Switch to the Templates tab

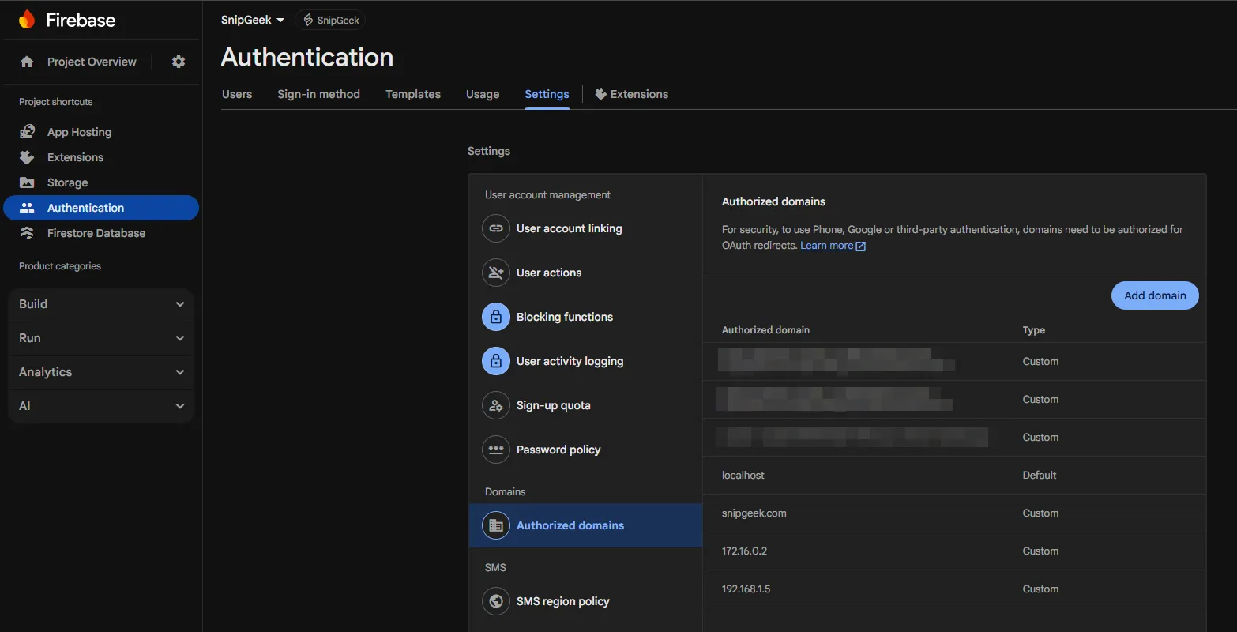412,93
